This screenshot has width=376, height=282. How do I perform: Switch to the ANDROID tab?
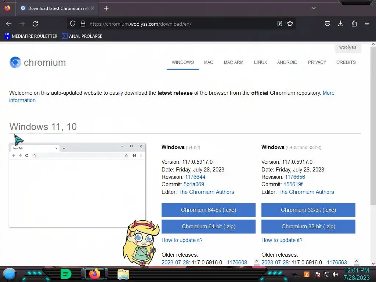[x=287, y=62]
